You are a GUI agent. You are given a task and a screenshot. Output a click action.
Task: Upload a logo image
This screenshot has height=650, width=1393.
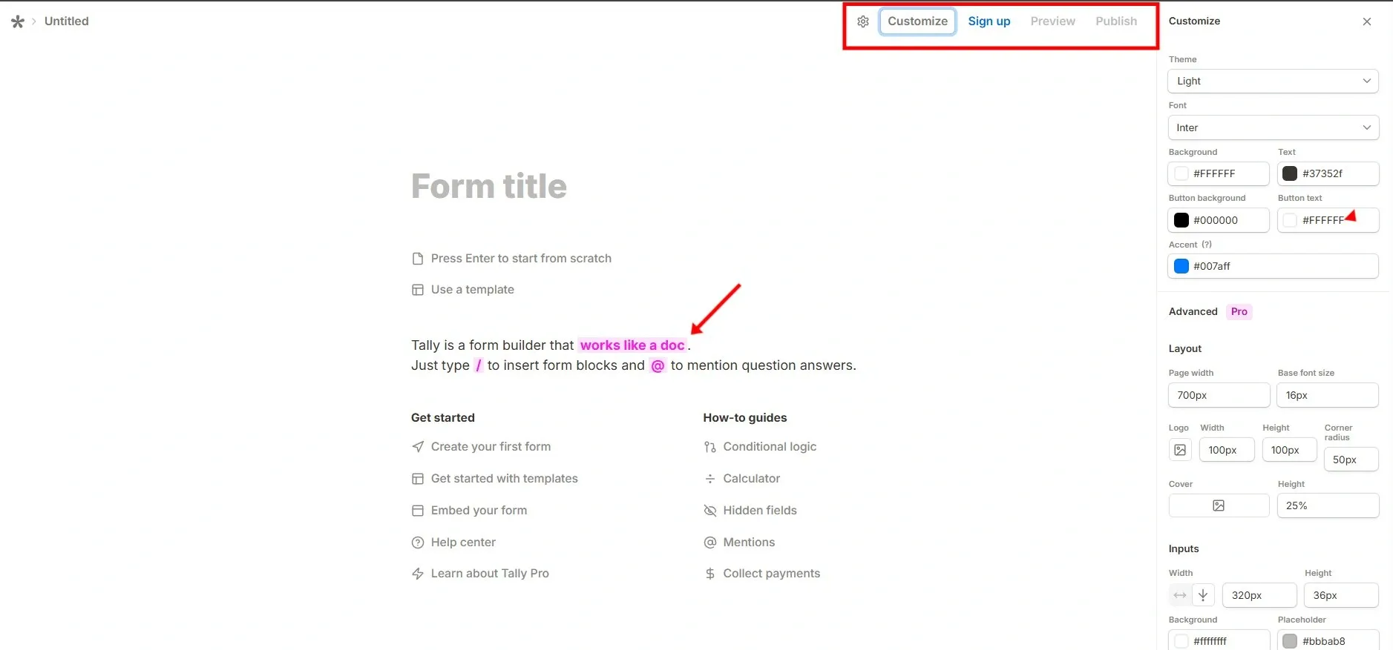click(x=1180, y=450)
